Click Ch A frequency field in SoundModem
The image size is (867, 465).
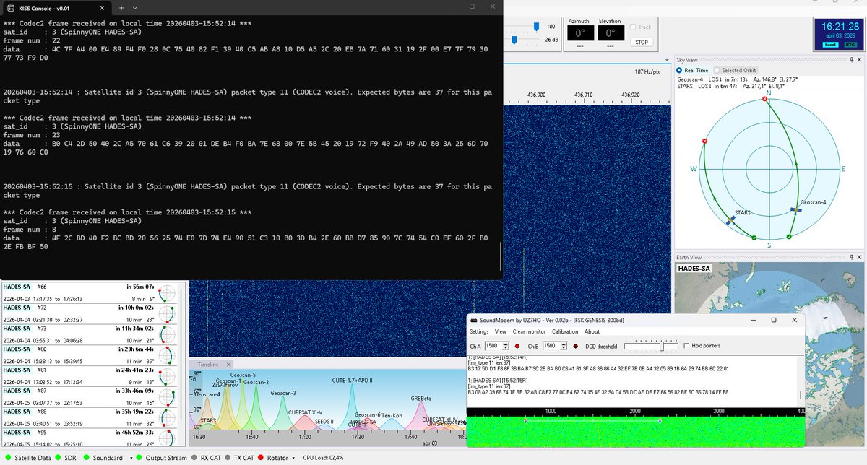pos(494,346)
